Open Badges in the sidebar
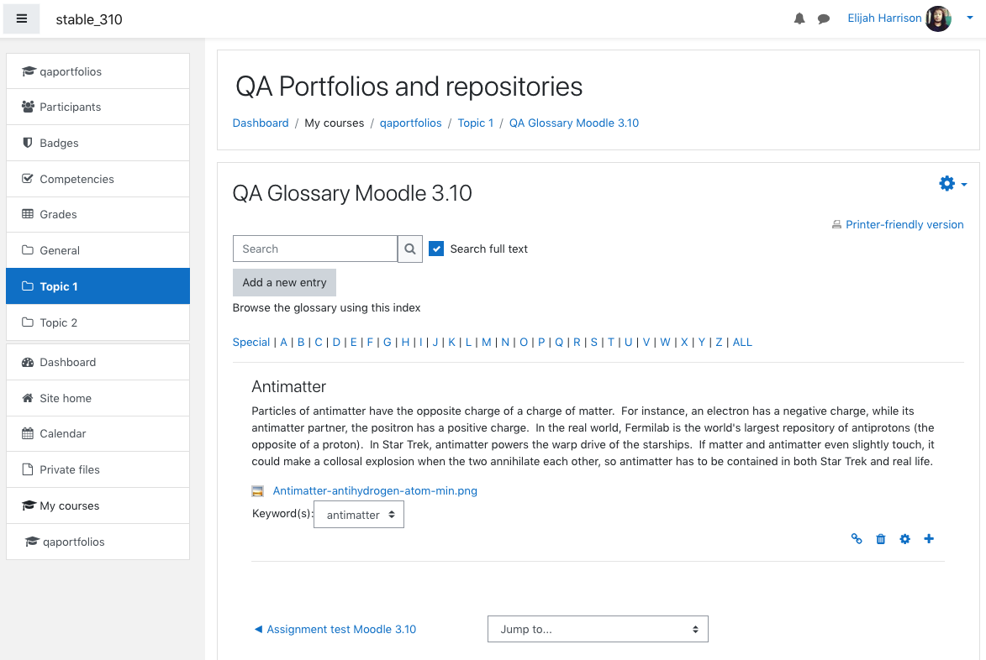The width and height of the screenshot is (986, 660). pyautogui.click(x=98, y=143)
